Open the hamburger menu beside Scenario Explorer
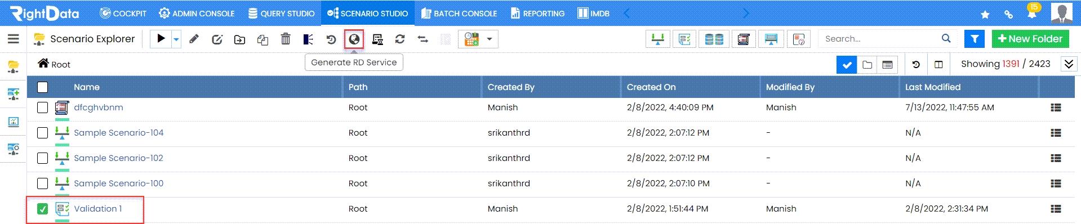The height and width of the screenshot is (224, 1081). coord(14,39)
